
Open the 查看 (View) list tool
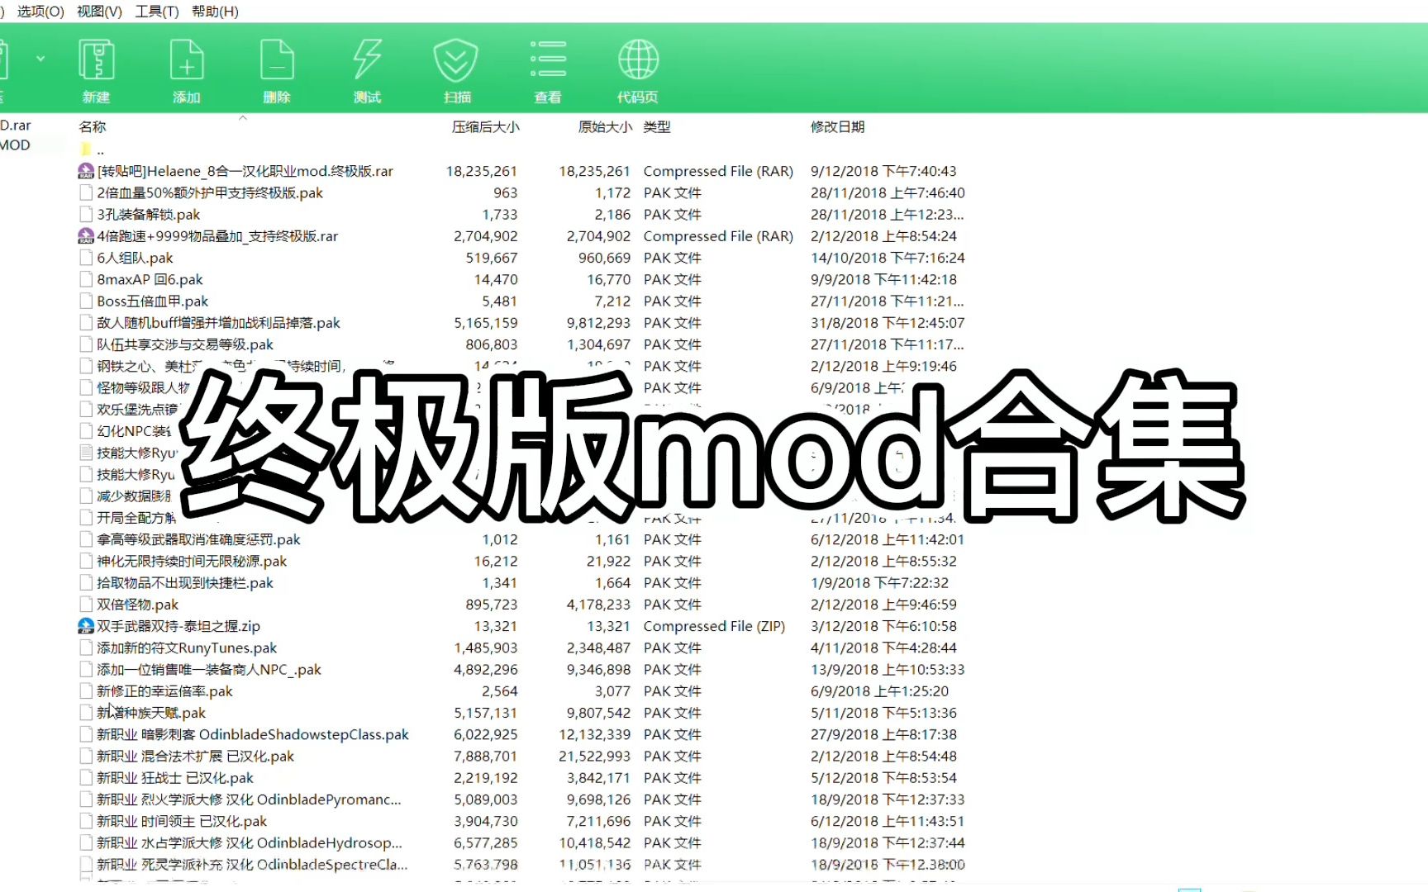pos(548,71)
